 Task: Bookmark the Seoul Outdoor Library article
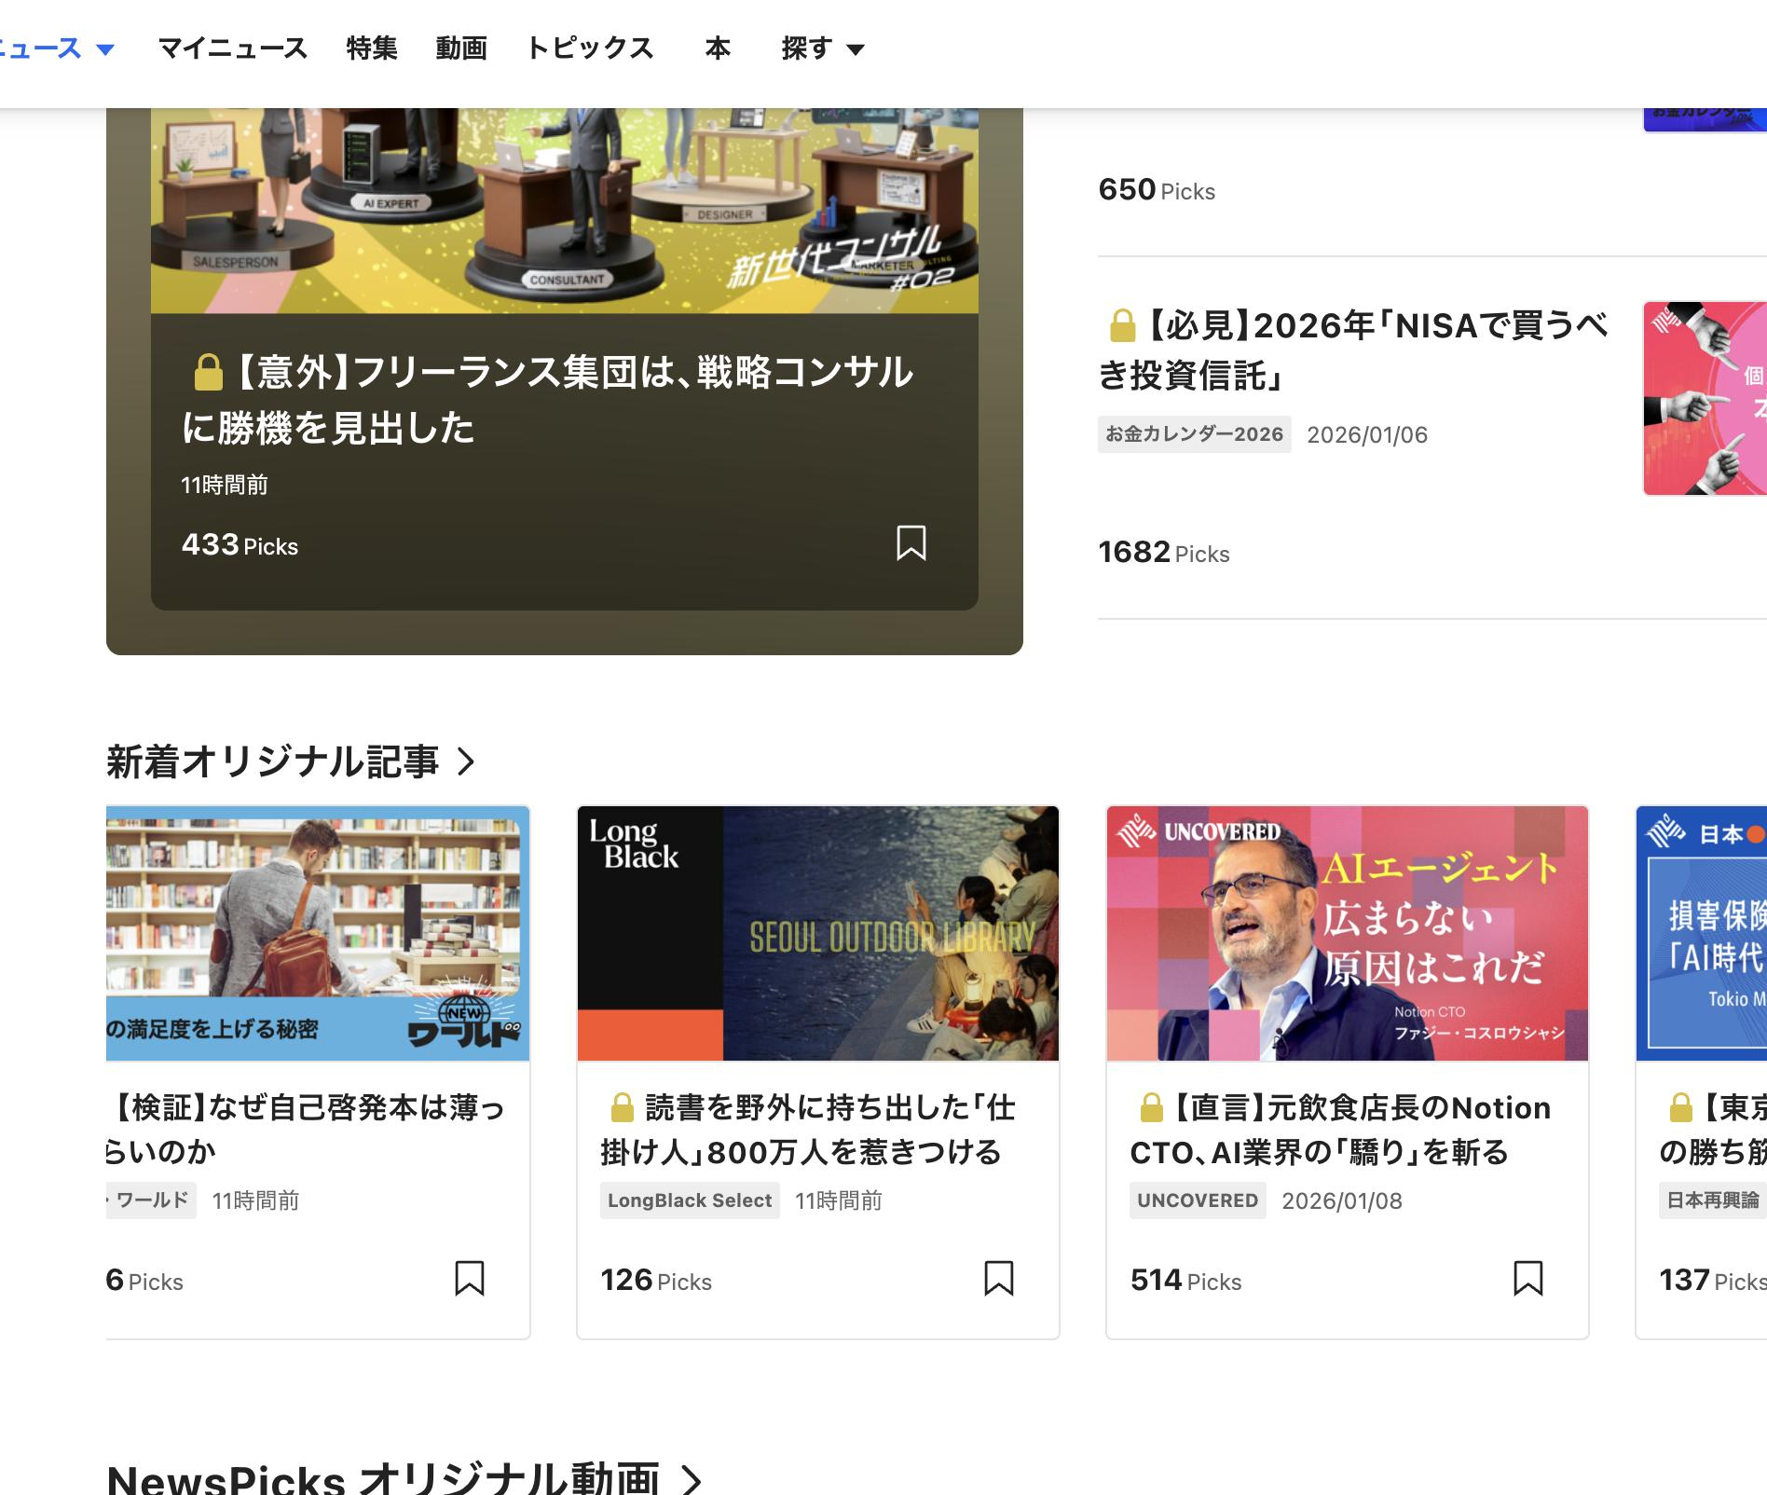(999, 1279)
